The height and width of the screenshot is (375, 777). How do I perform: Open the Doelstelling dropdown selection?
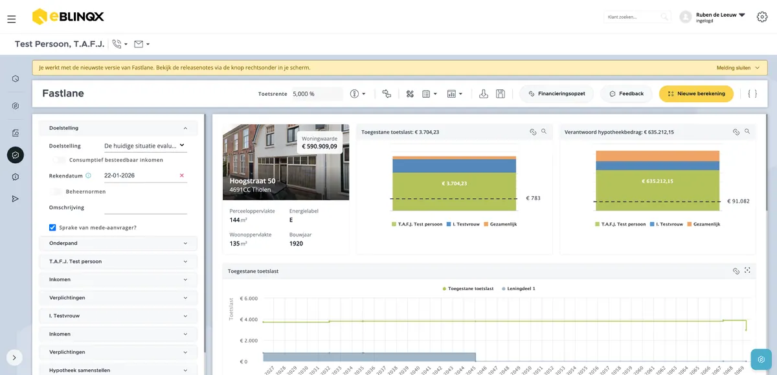pos(145,146)
